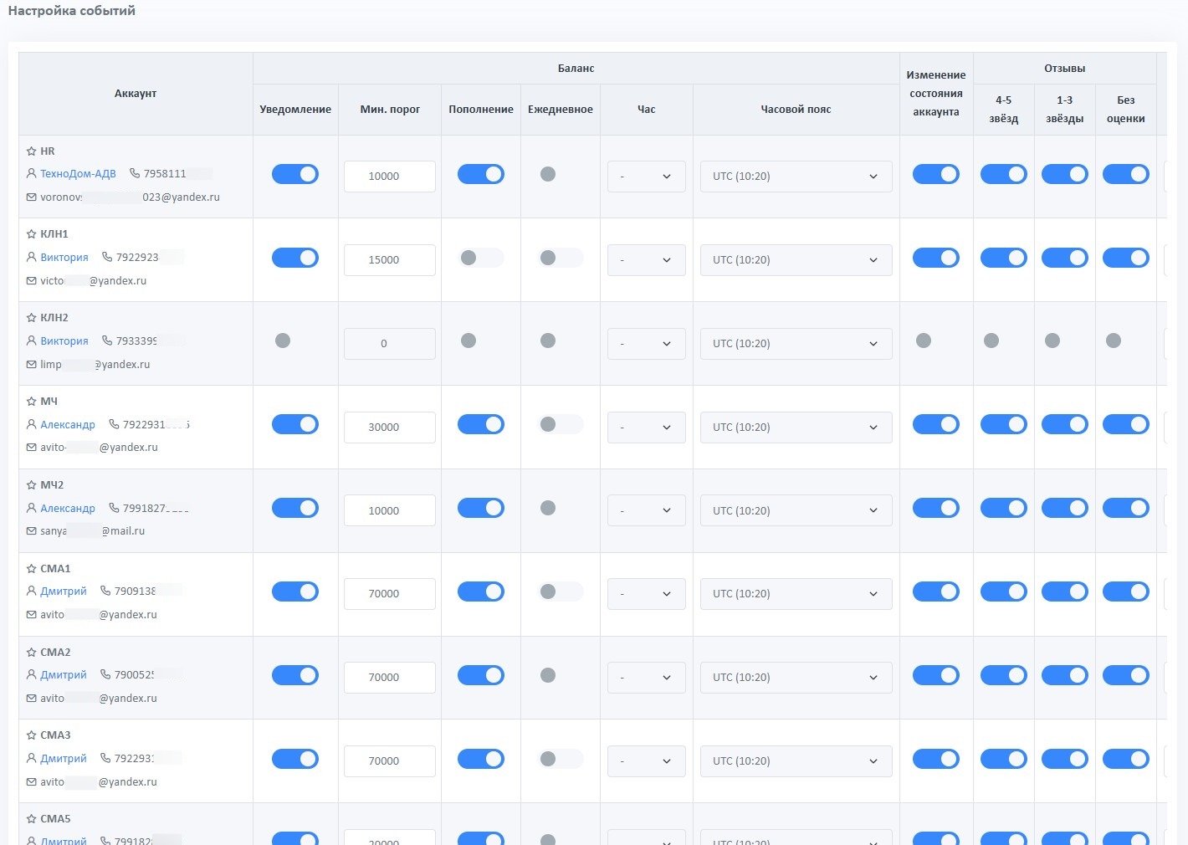This screenshot has width=1188, height=845.
Task: Click the mail icon in the КЛН2 row
Action: click(x=31, y=365)
